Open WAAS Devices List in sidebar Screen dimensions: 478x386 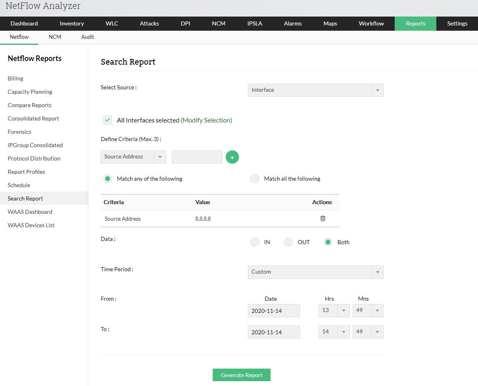pyautogui.click(x=31, y=225)
